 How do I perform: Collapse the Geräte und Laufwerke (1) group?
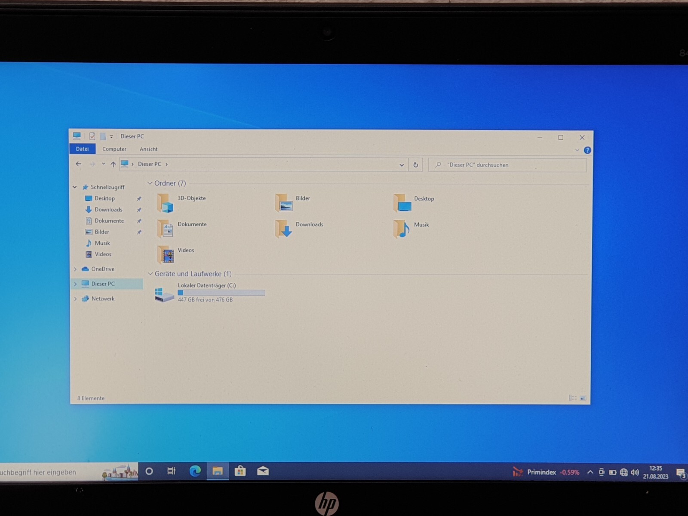point(150,274)
